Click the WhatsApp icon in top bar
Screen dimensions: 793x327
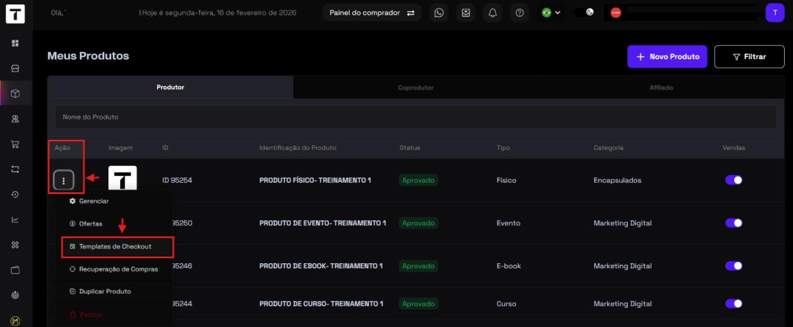click(439, 13)
